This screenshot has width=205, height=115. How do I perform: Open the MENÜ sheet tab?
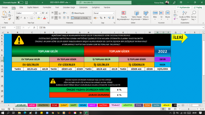(32, 105)
